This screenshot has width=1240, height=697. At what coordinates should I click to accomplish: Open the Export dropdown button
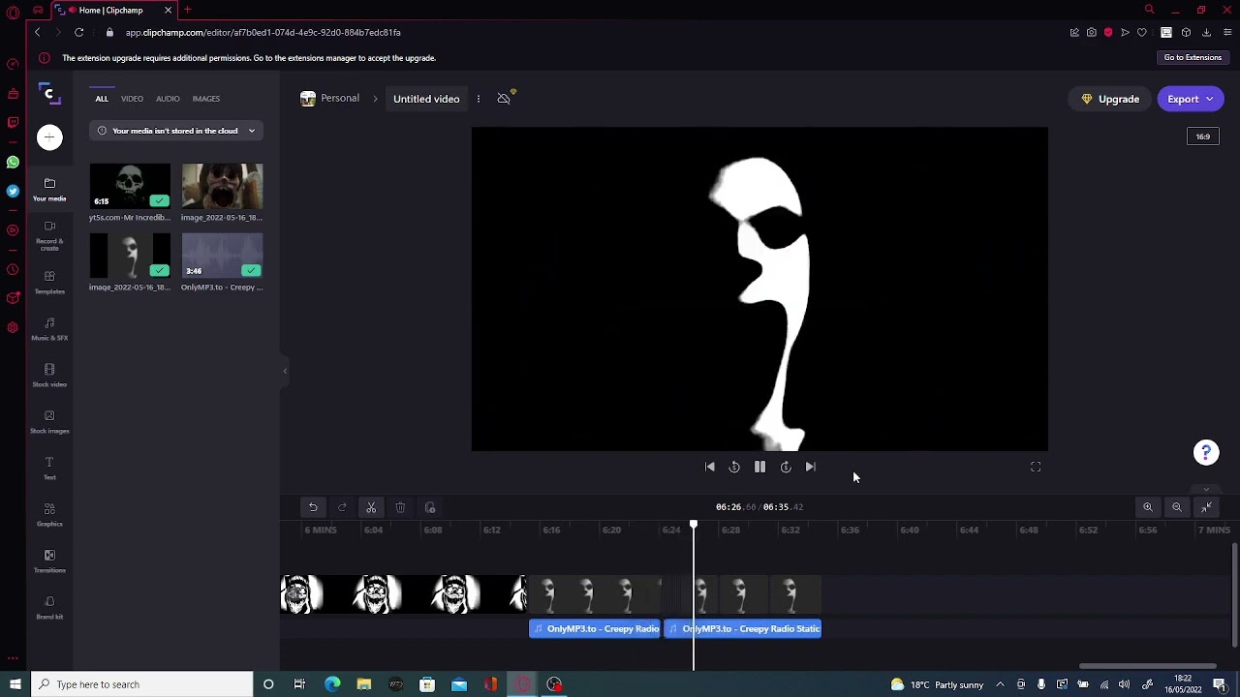1191,99
